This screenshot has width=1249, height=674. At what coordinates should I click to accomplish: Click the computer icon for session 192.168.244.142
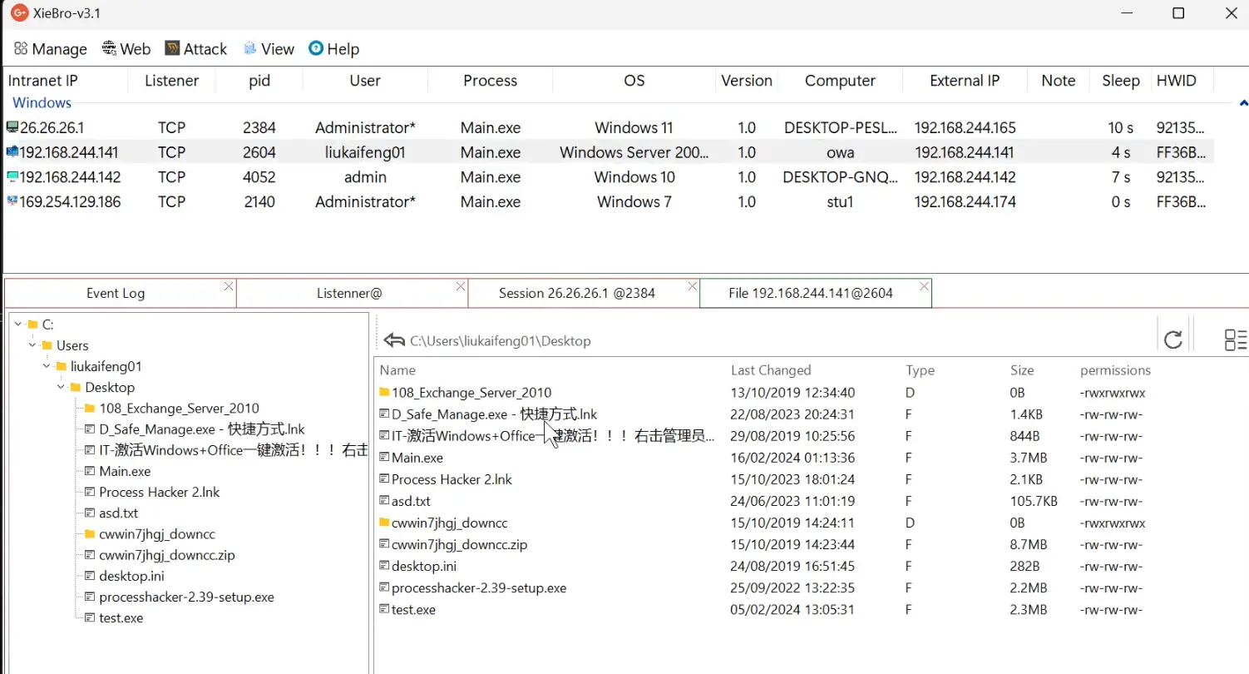[x=12, y=176]
